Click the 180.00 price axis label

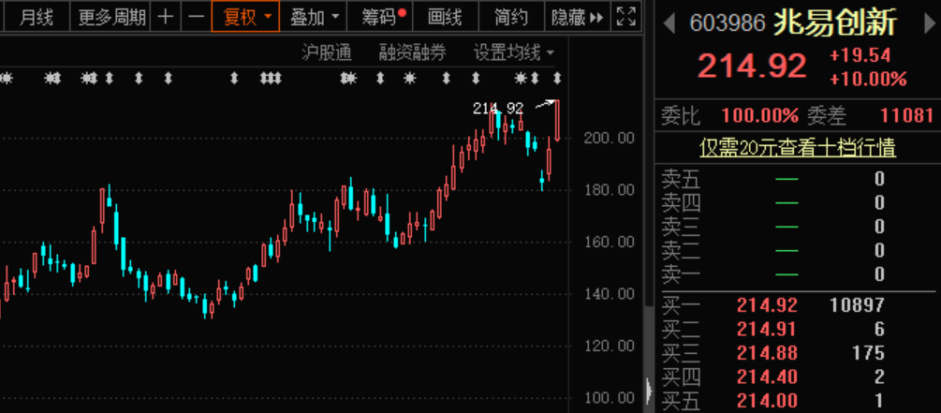[610, 190]
